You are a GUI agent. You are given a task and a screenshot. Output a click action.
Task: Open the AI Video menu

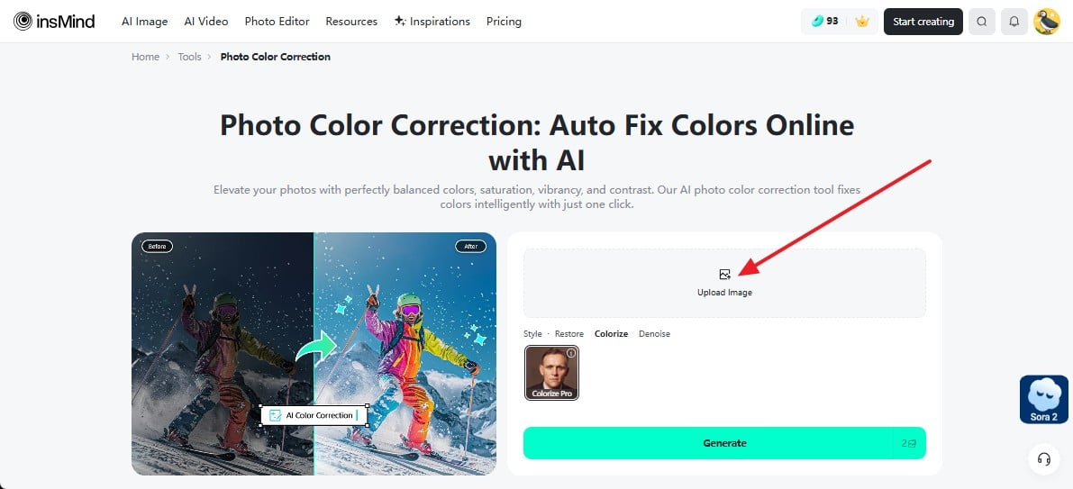click(206, 22)
